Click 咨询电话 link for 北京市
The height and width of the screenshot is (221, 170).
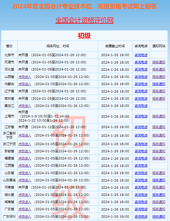(141, 55)
